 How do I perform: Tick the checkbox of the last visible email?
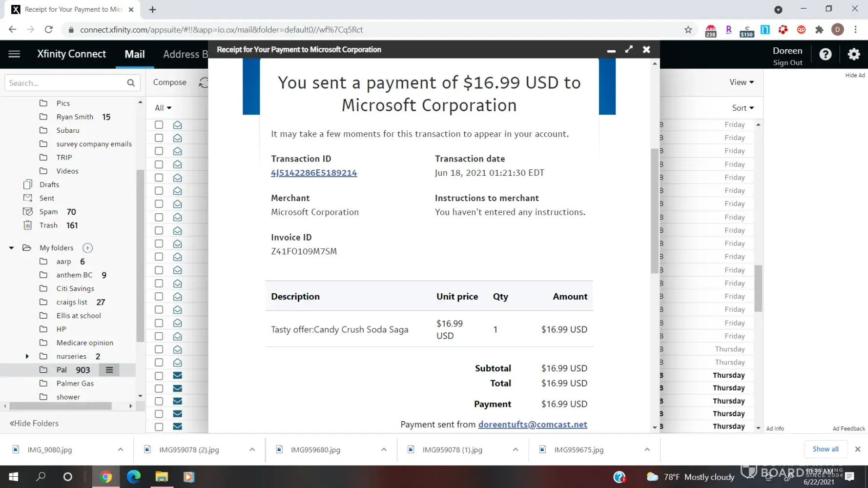[x=159, y=427]
